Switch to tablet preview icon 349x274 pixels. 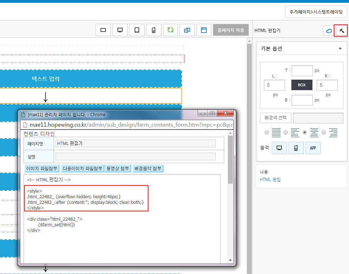click(137, 30)
